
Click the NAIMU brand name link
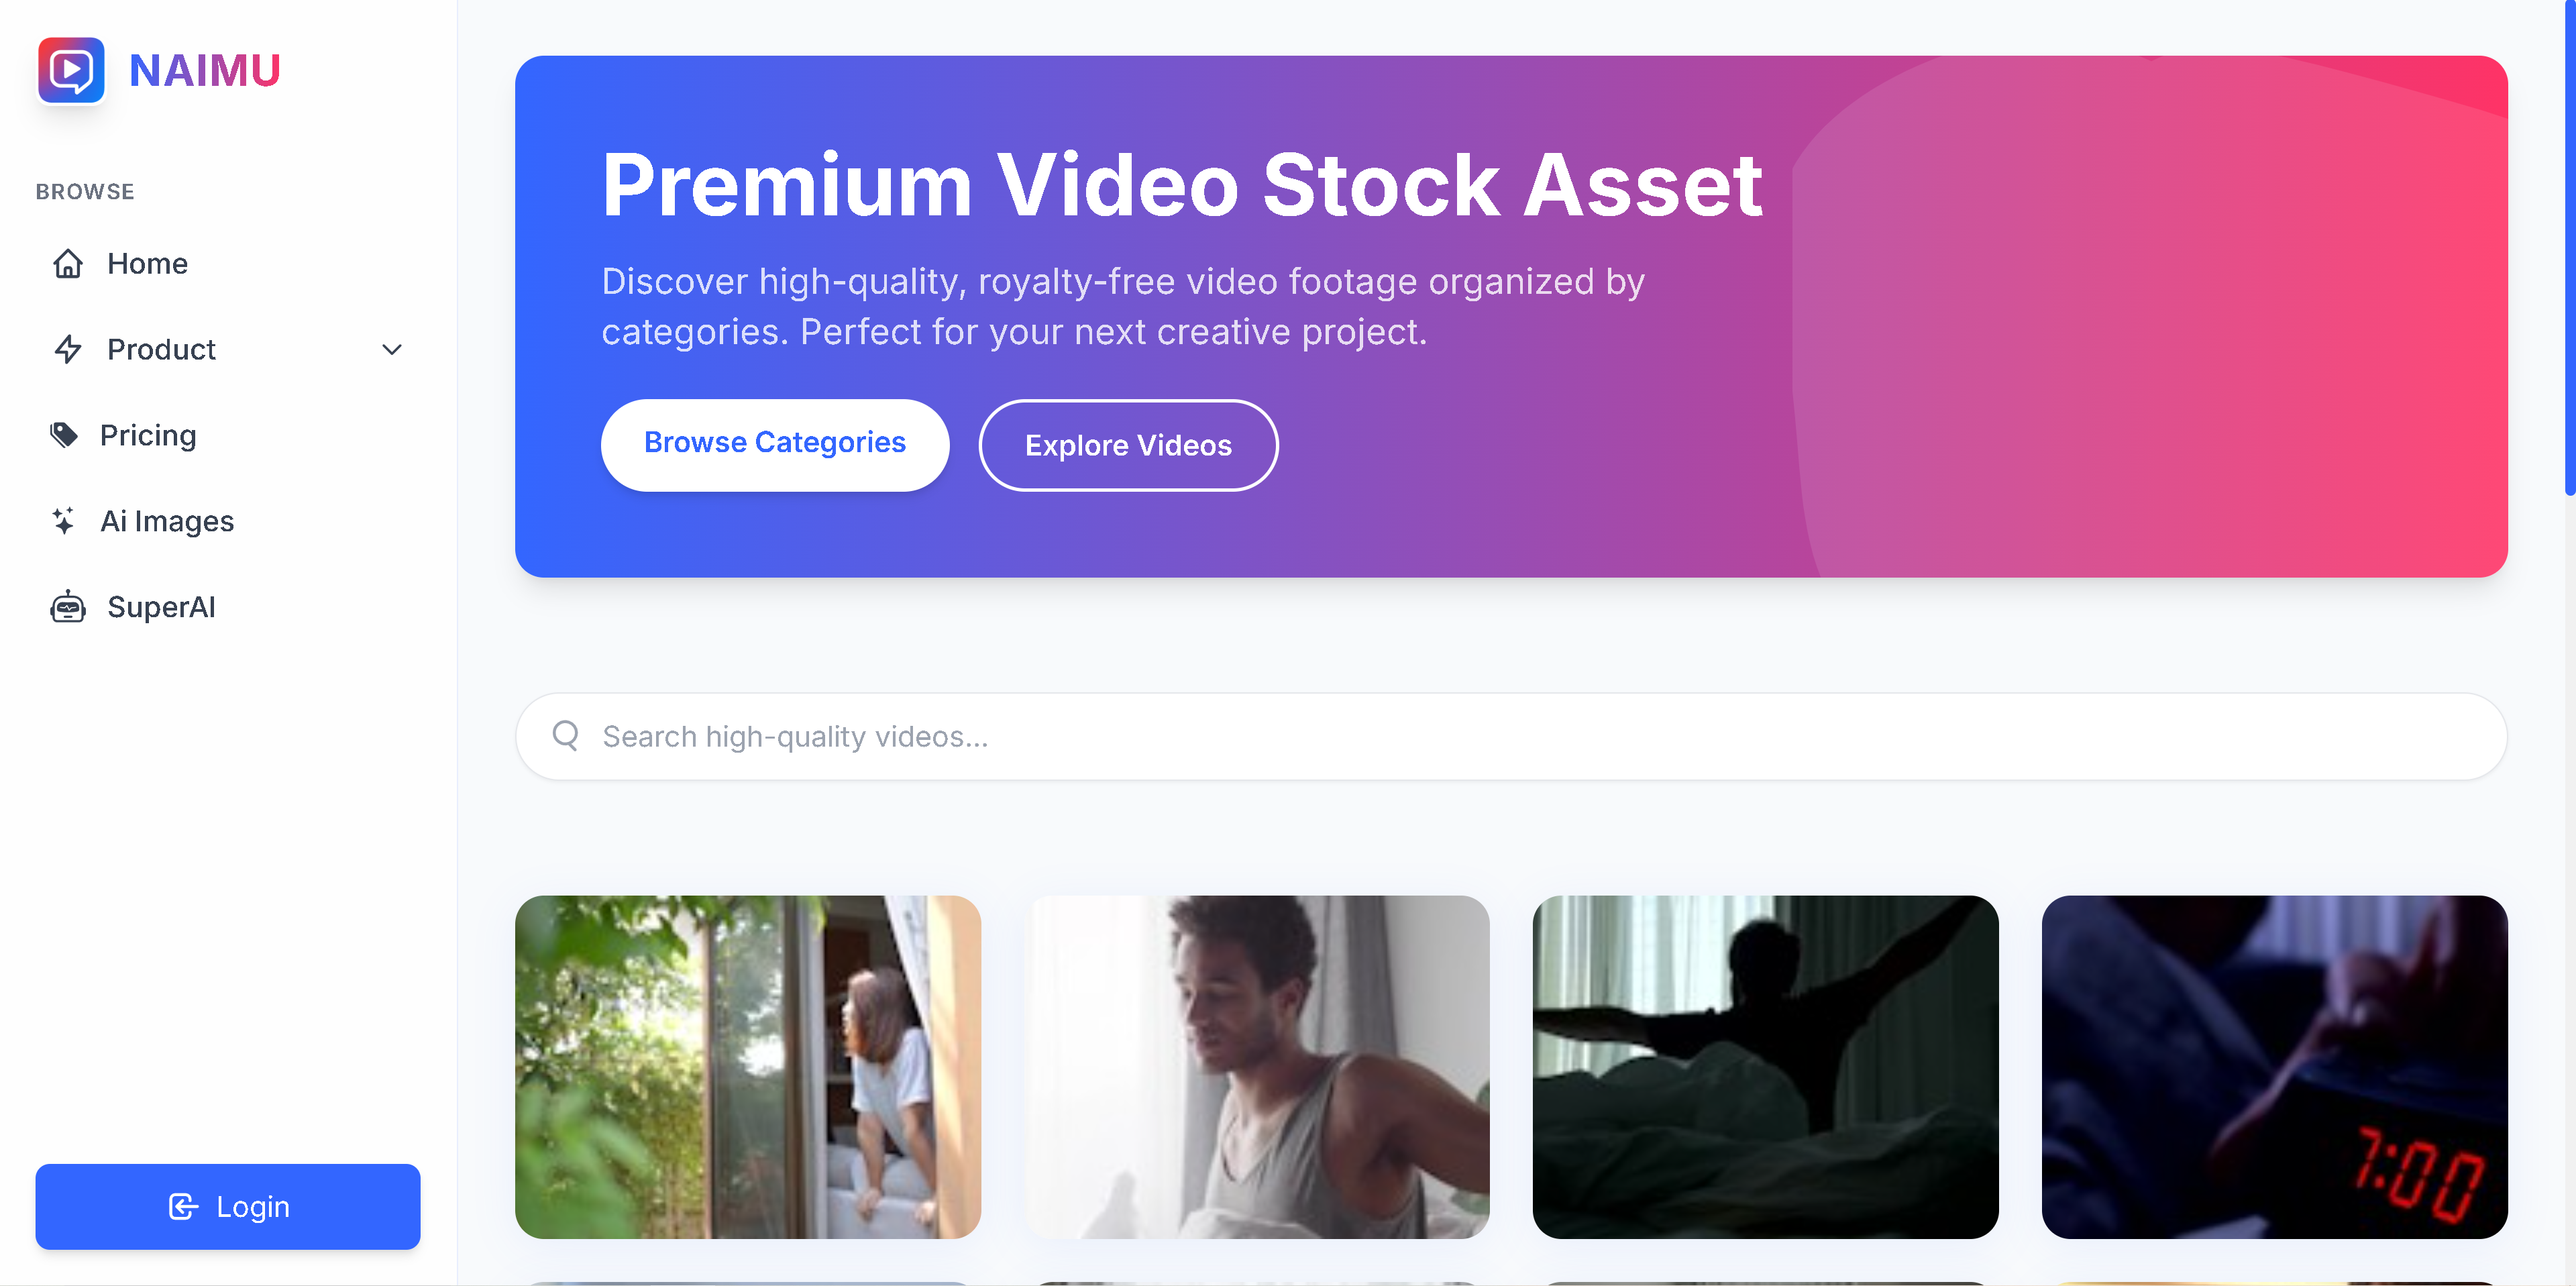click(205, 71)
